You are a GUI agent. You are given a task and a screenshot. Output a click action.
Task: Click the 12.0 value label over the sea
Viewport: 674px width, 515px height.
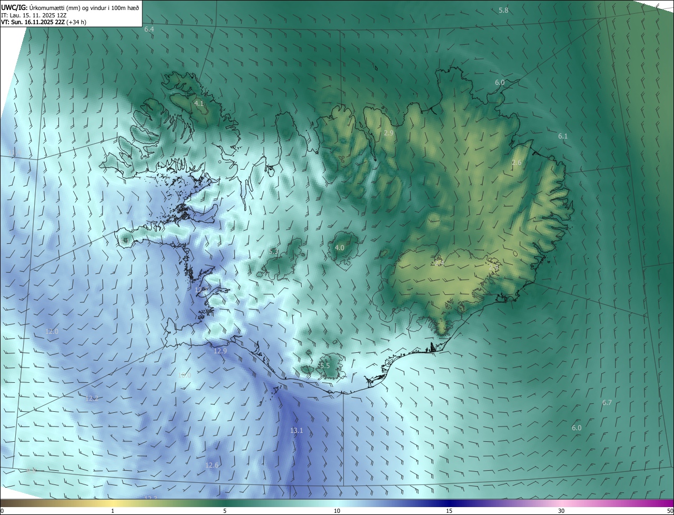click(x=52, y=332)
